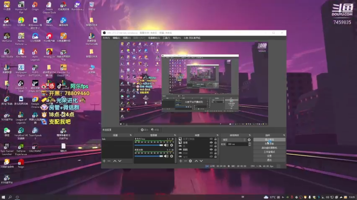Switch to 工作室模式 studio mode
Screen dimensions: 357x200
[x=270, y=152]
